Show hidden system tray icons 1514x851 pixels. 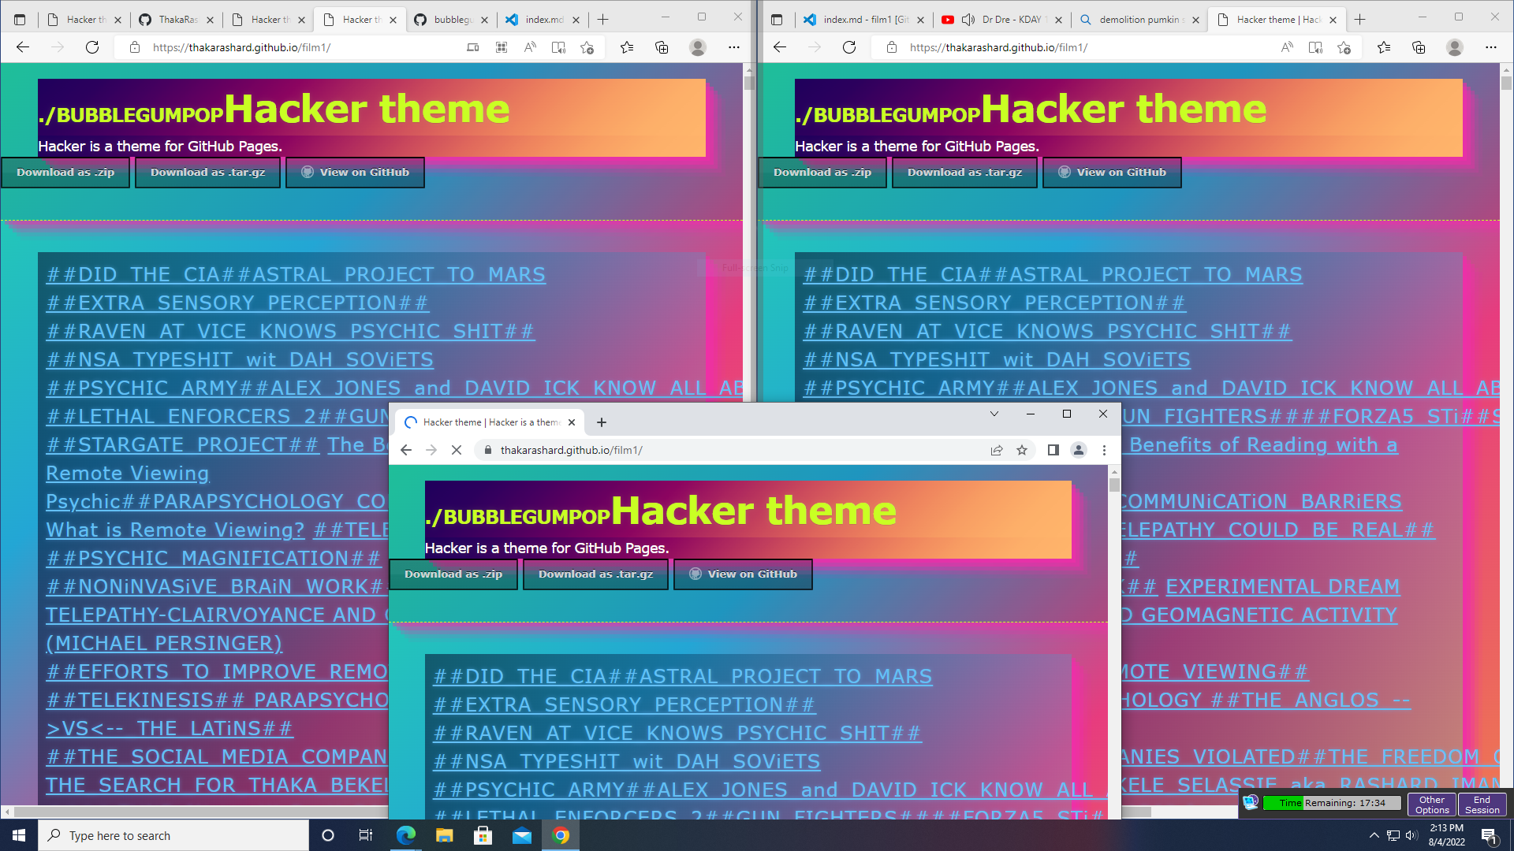pos(1374,835)
